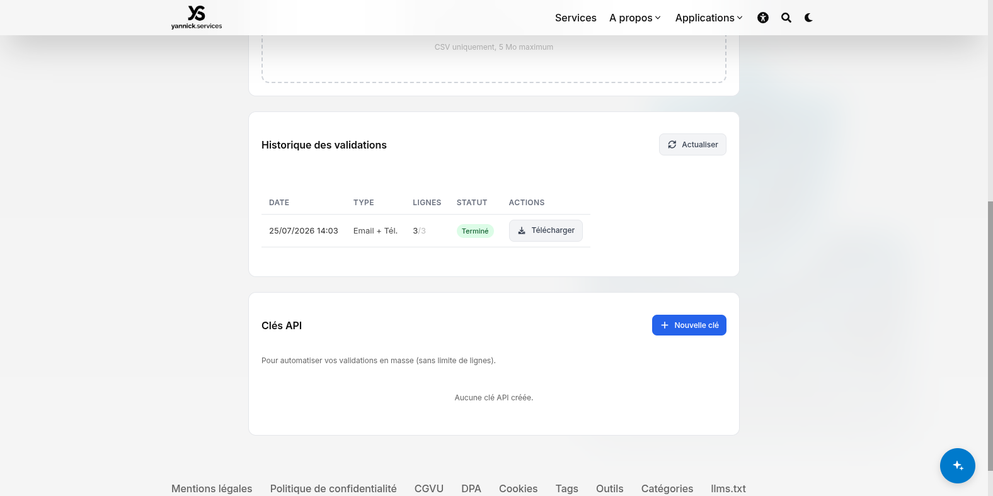The height and width of the screenshot is (496, 993).
Task: Click the TYPE column header
Action: tap(364, 203)
